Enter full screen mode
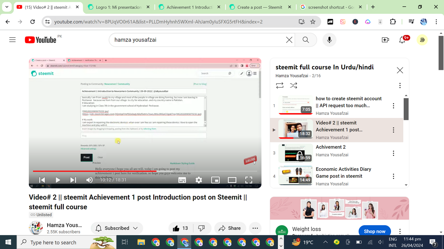The width and height of the screenshot is (444, 249). pyautogui.click(x=249, y=180)
